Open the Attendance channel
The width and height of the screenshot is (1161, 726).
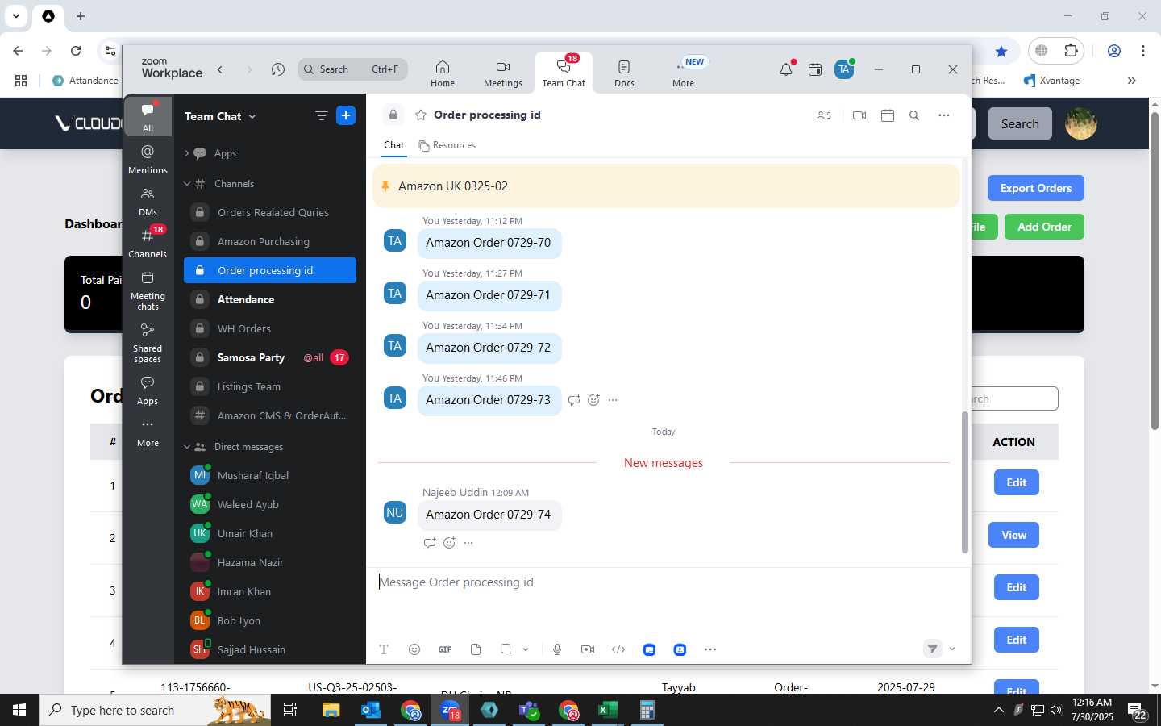[270, 299]
